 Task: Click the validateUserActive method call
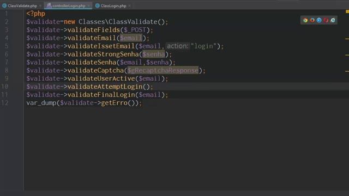[x=101, y=78]
